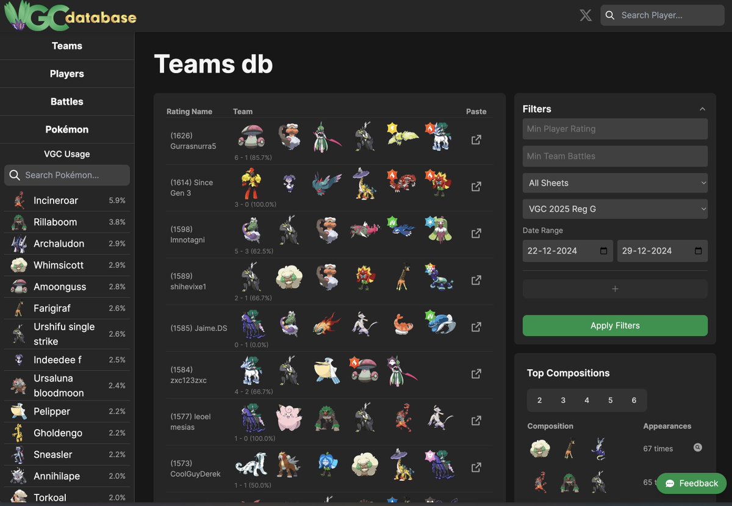Click Gholdengo icon in usage list

point(19,433)
